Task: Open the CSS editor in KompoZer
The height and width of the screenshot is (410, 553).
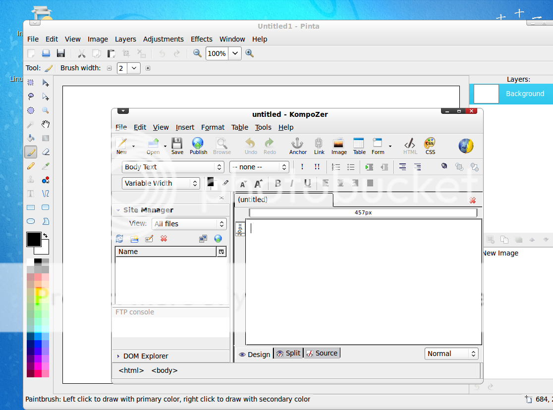Action: 430,146
